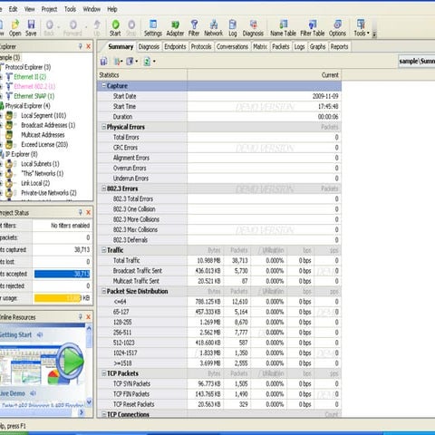Collapse the 802.3 Errors section
The width and height of the screenshot is (435, 435).
(x=103, y=188)
